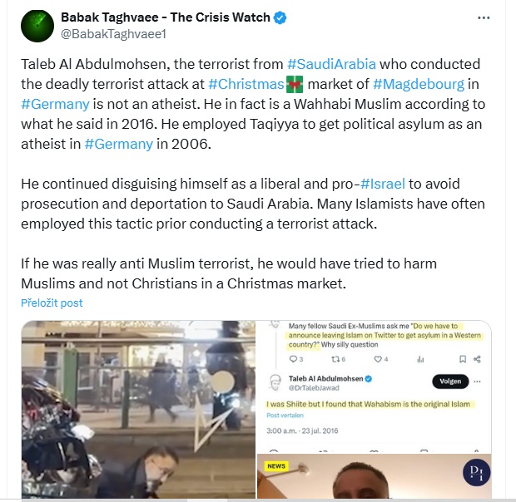Like the embedded tweet with the heart icon
Screen dimensions: 516x502
pos(378,359)
